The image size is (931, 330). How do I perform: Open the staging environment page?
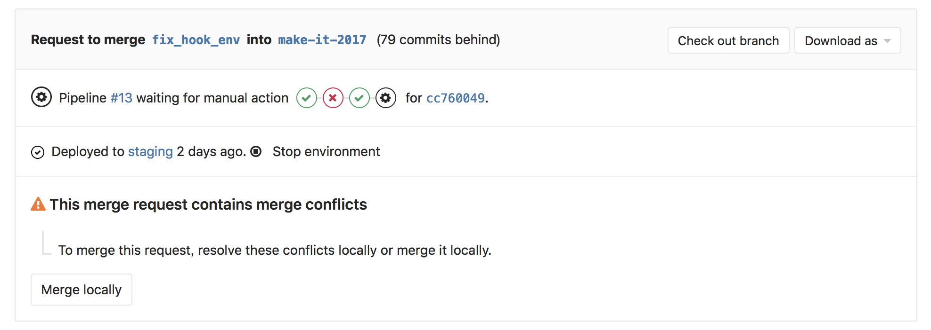coord(150,151)
